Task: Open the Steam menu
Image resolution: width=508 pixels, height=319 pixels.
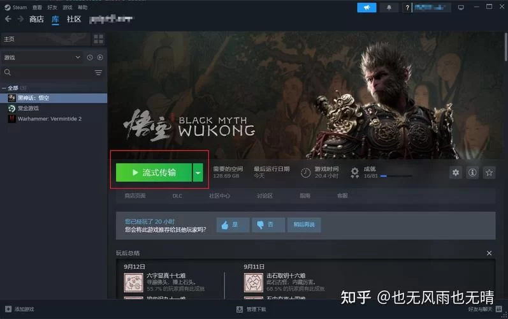Action: tap(16, 8)
